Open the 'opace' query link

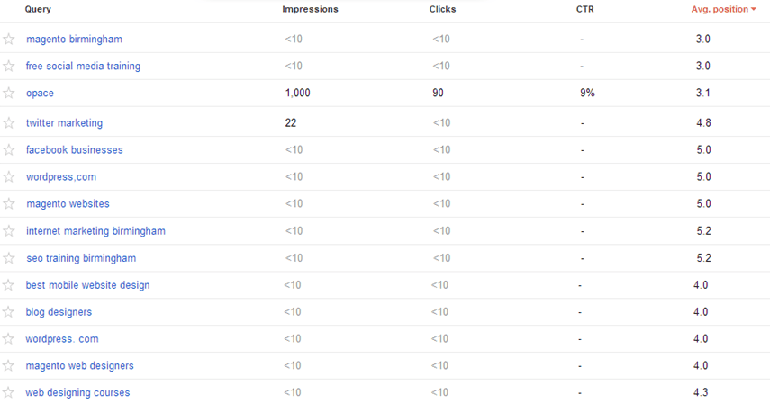coord(40,93)
